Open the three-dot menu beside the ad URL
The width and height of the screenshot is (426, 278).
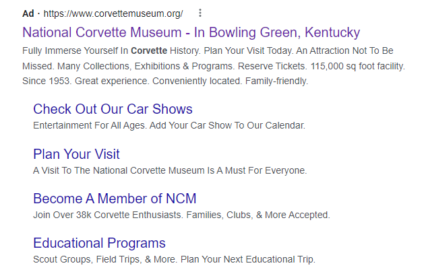(200, 13)
